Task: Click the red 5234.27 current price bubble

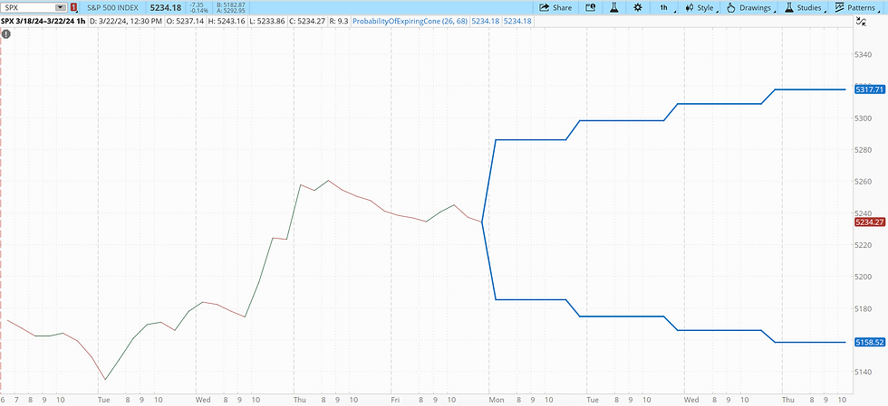Action: tap(869, 222)
